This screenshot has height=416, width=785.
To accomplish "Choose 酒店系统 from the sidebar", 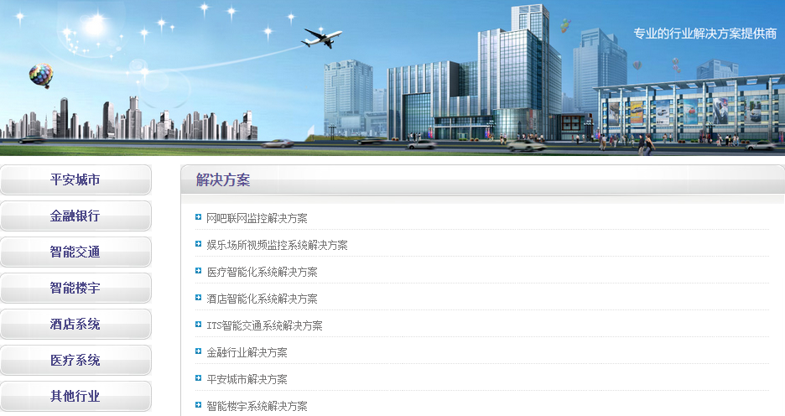I will coord(75,324).
